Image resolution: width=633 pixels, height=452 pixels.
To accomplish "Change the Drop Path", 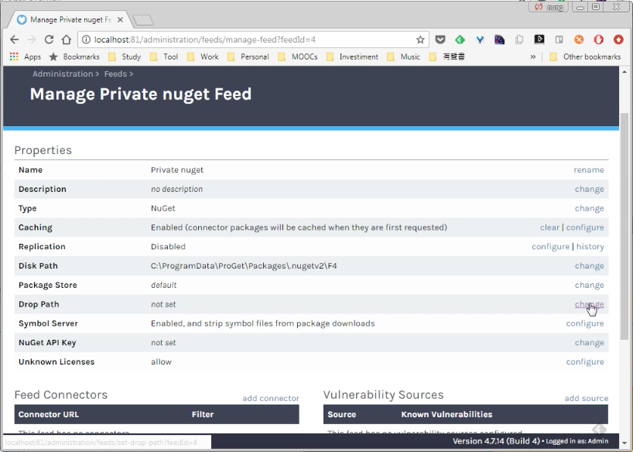I will [x=590, y=304].
